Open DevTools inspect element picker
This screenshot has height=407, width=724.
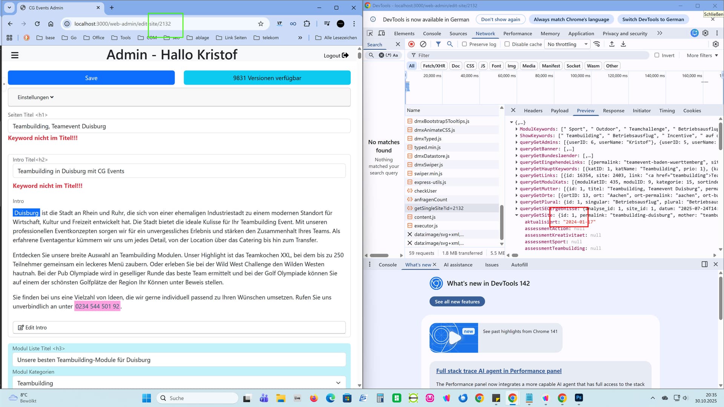click(370, 33)
